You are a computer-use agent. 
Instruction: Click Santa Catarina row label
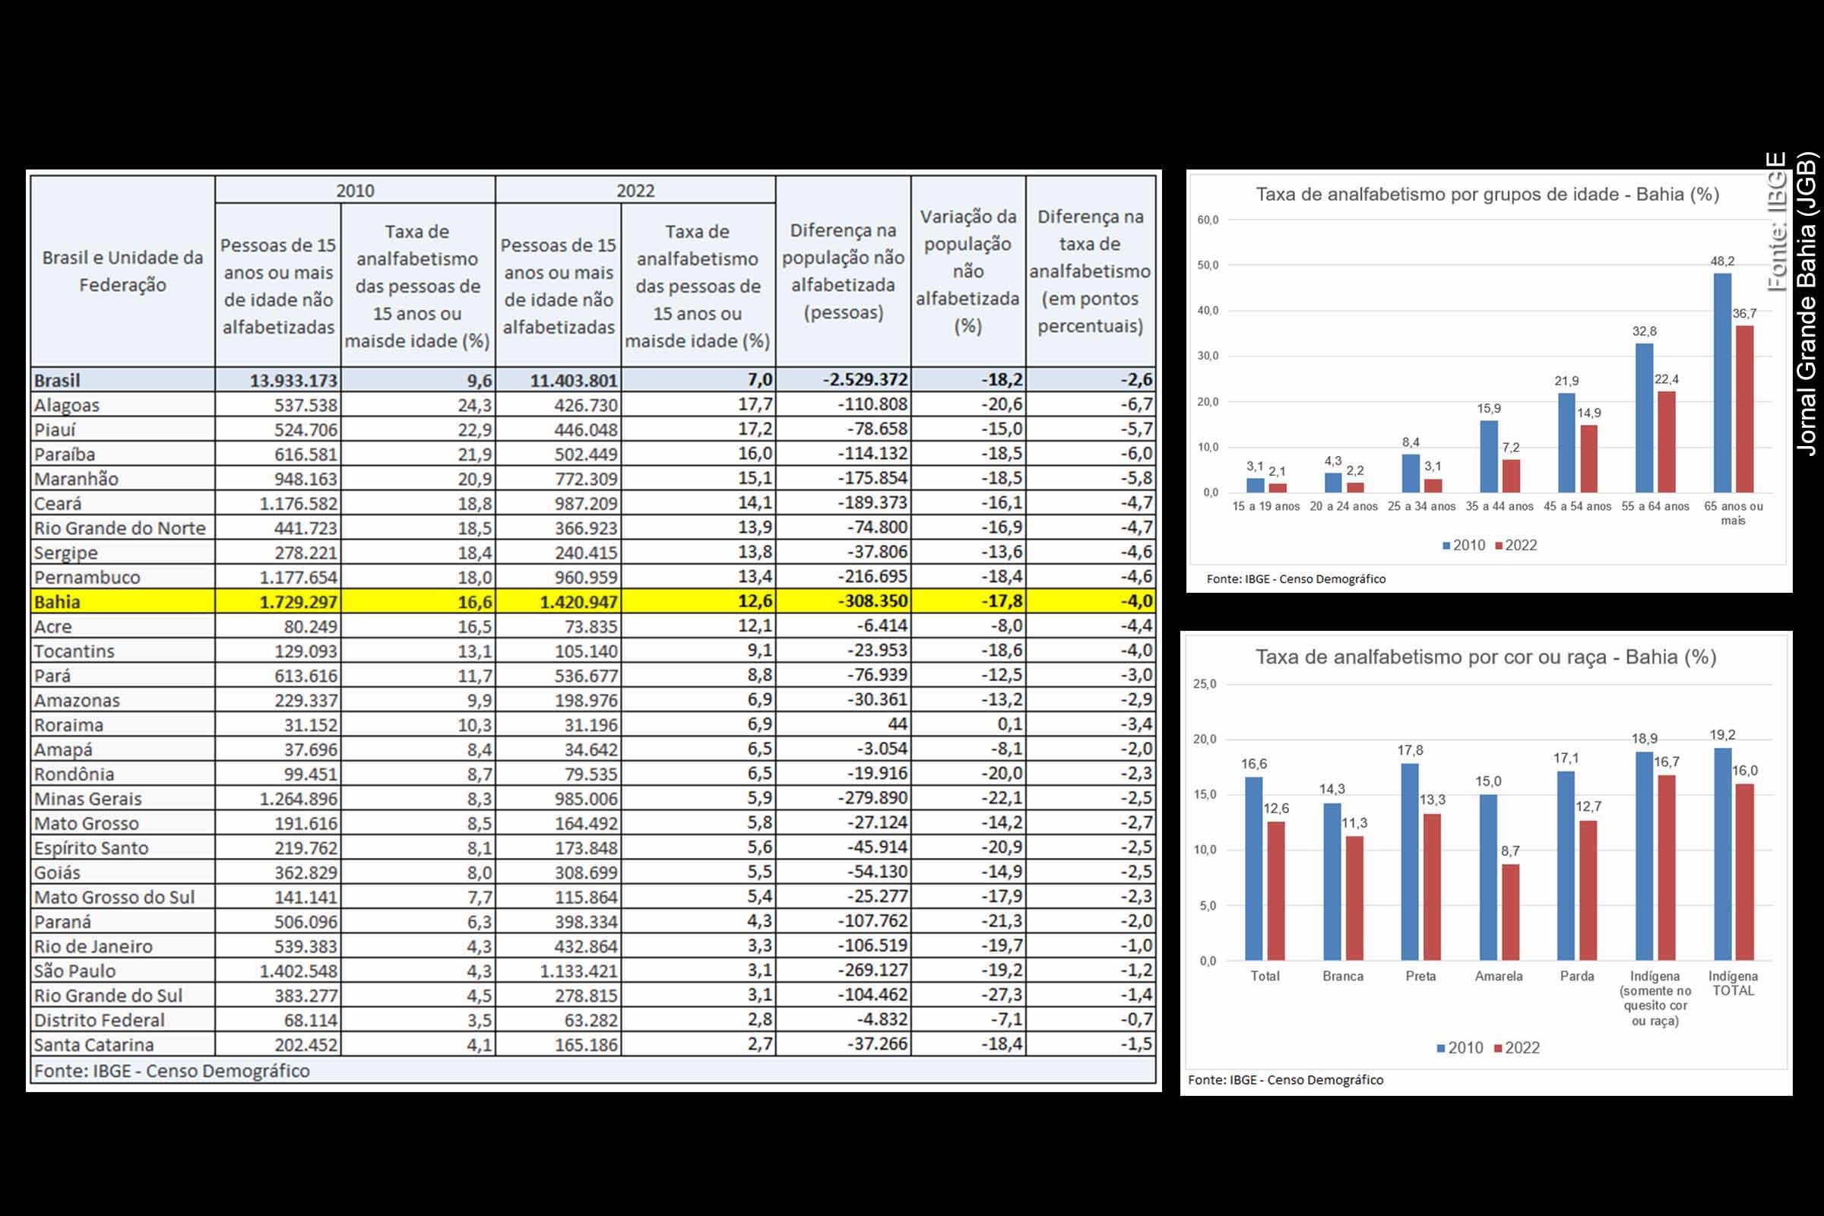93,1044
